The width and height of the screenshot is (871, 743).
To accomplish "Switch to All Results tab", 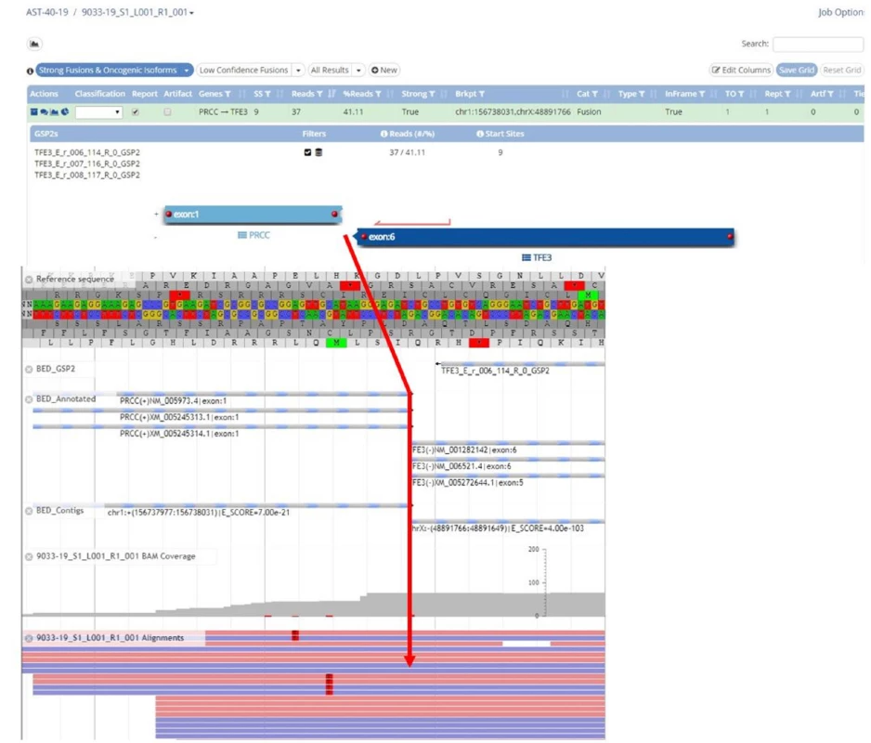I will (x=330, y=70).
